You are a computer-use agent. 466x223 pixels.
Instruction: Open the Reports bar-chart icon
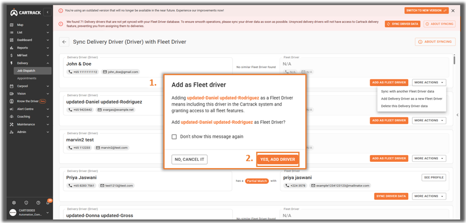pyautogui.click(x=12, y=48)
